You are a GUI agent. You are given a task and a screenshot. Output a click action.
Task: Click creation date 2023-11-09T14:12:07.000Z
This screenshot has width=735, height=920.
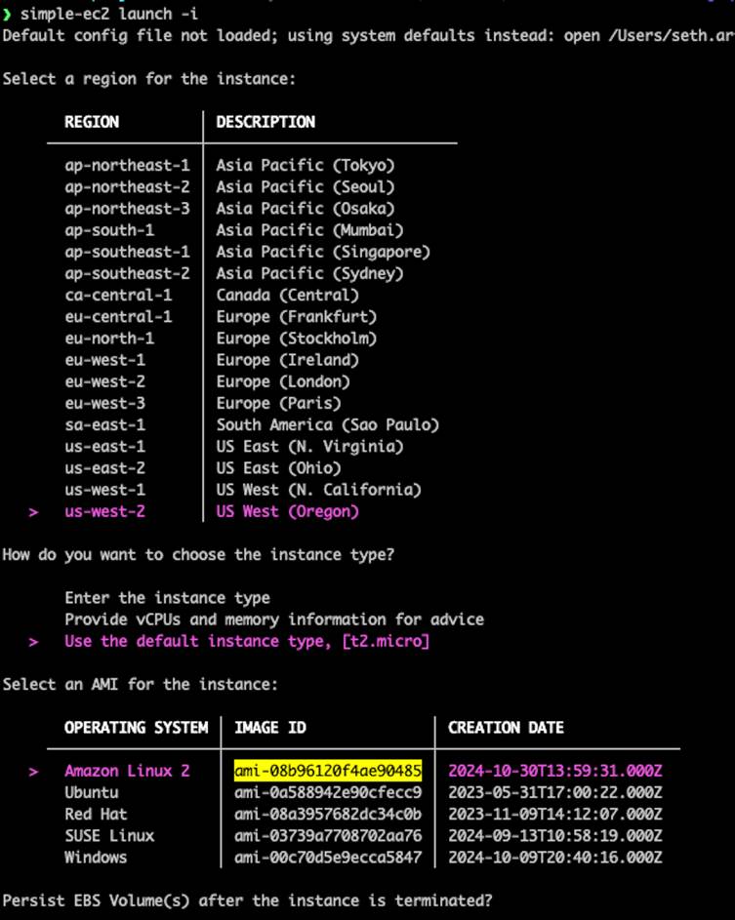click(555, 815)
